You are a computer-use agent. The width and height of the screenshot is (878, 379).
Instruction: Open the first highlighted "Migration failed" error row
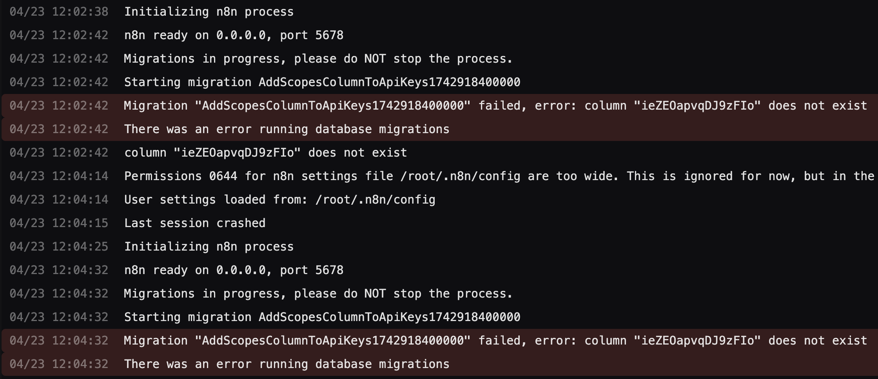439,106
